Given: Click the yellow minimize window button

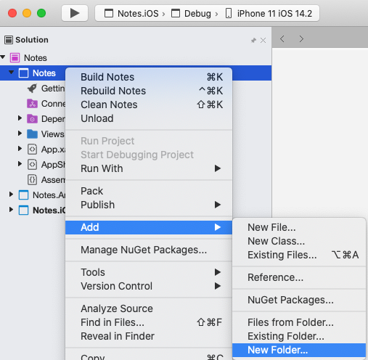Looking at the screenshot, I should pyautogui.click(x=27, y=13).
